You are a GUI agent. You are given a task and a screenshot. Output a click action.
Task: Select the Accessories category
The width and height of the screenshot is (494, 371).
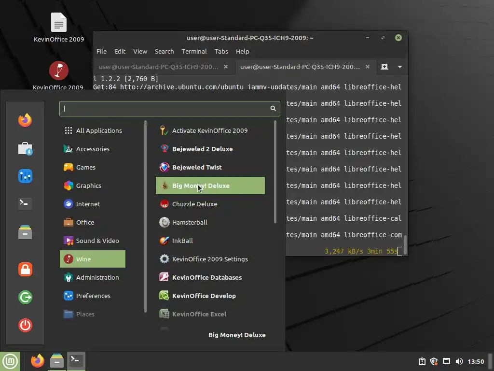tap(93, 149)
